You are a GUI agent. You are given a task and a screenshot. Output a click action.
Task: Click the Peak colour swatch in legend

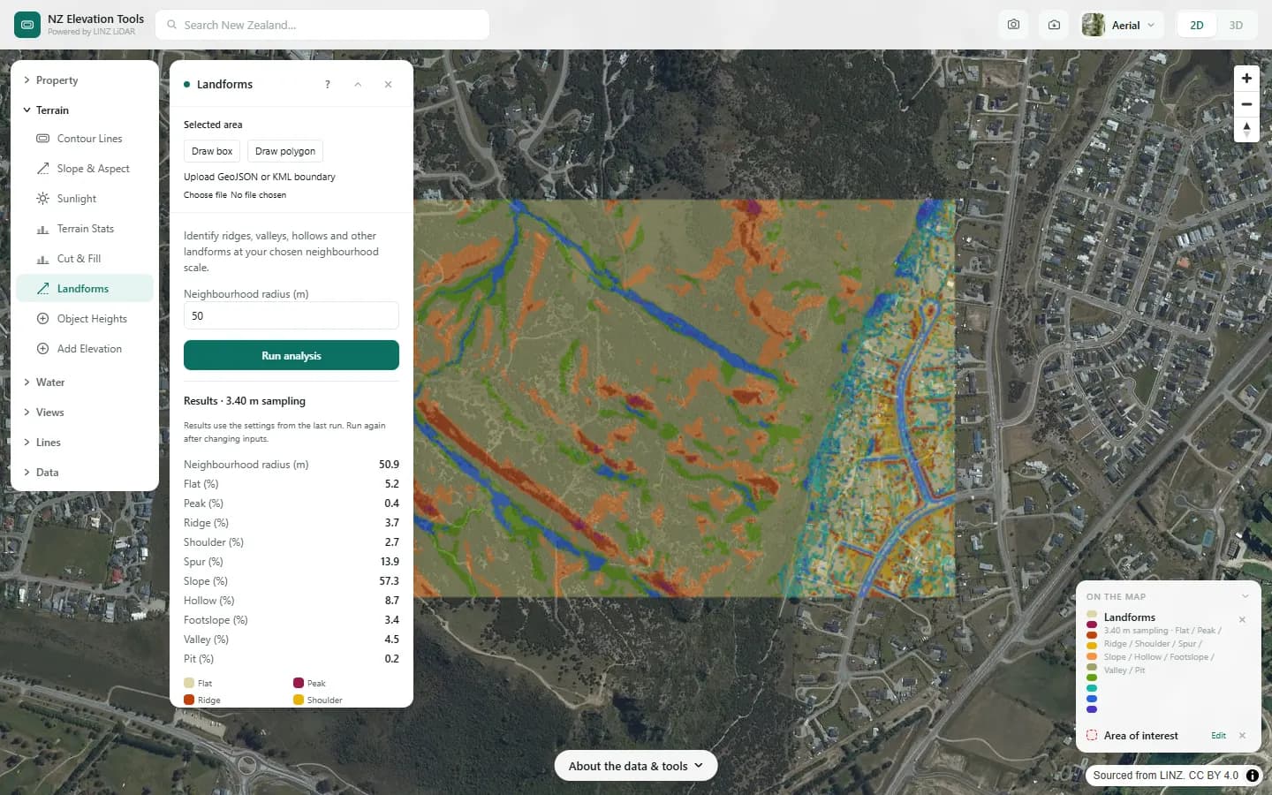tap(299, 683)
